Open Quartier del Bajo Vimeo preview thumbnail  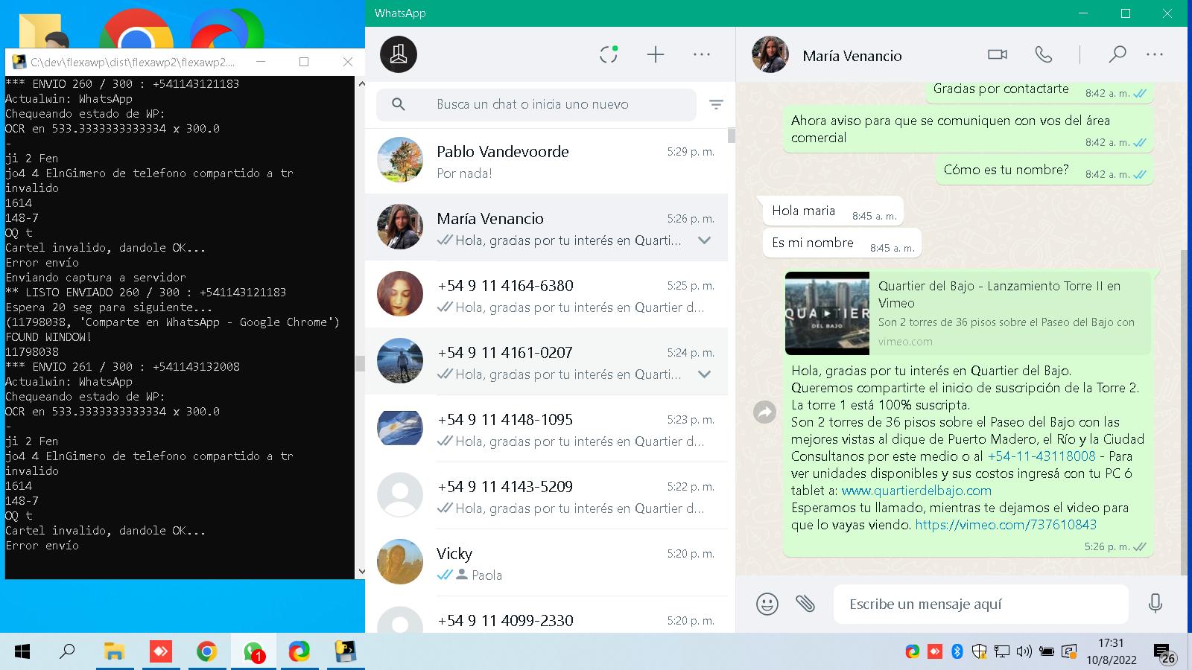point(827,313)
